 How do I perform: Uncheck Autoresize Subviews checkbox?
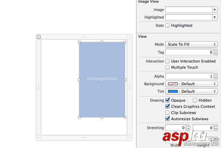(167, 119)
